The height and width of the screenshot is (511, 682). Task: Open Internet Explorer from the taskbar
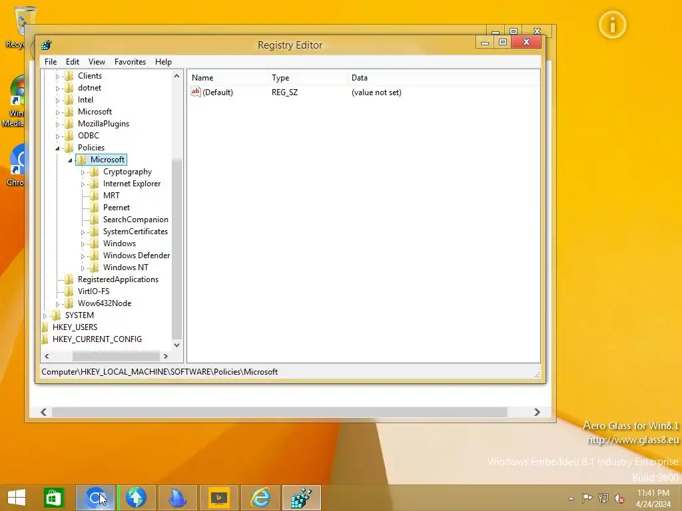(x=261, y=498)
